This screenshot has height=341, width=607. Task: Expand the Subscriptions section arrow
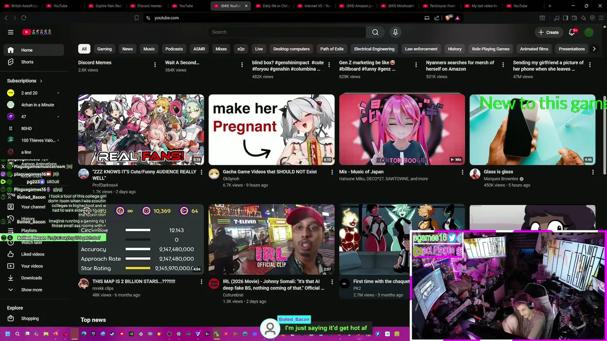pyautogui.click(x=41, y=81)
